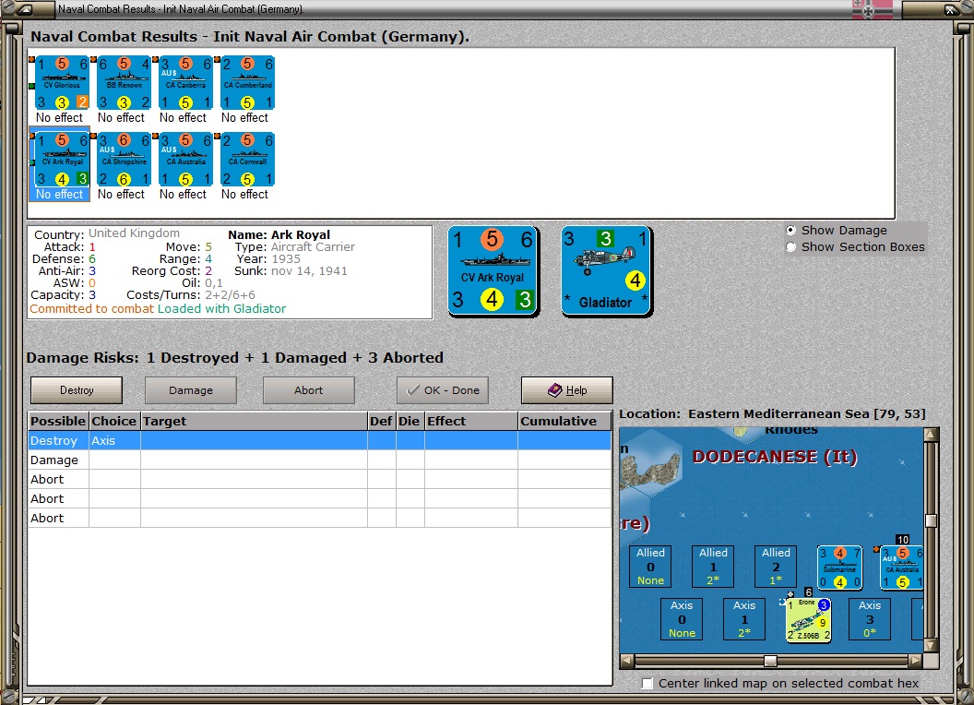The height and width of the screenshot is (705, 974).
Task: Click the Gladiator aircraft counter
Action: tap(606, 270)
